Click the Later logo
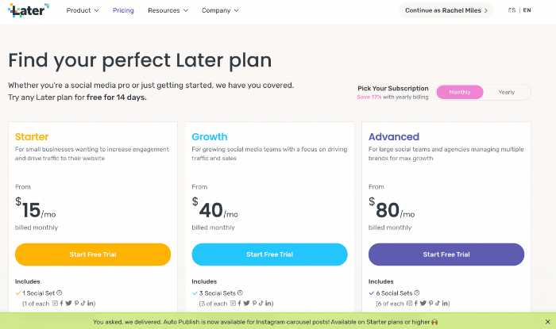556x329 pixels. [x=29, y=10]
